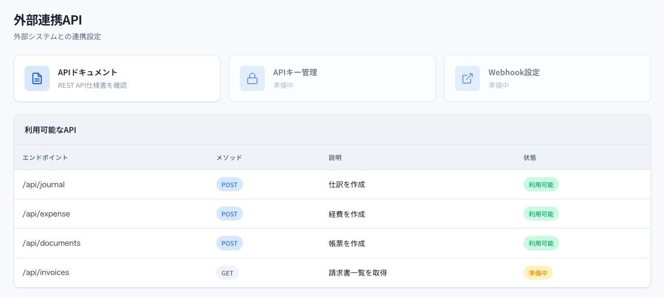
Task: Select the /api/expense endpoint
Action: point(46,214)
